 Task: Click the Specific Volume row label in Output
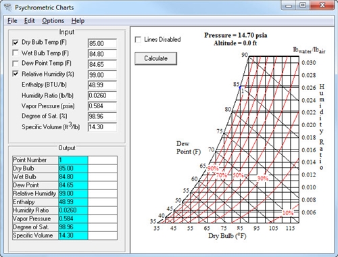pyautogui.click(x=35, y=235)
